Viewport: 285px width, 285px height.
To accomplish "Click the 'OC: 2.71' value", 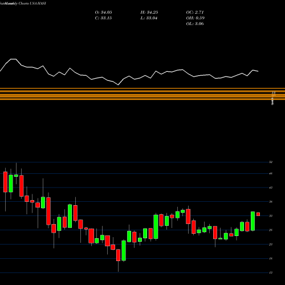I will pyautogui.click(x=195, y=13).
